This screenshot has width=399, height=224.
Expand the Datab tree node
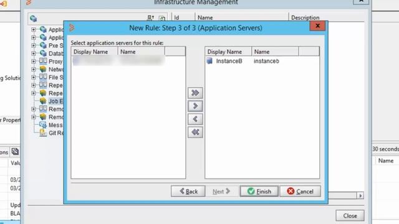click(33, 54)
